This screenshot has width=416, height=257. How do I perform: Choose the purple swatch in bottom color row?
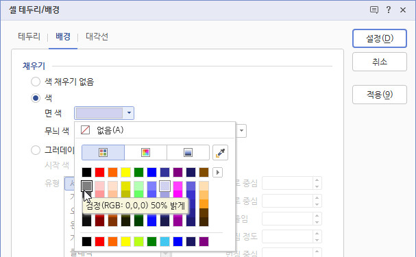tap(204, 242)
